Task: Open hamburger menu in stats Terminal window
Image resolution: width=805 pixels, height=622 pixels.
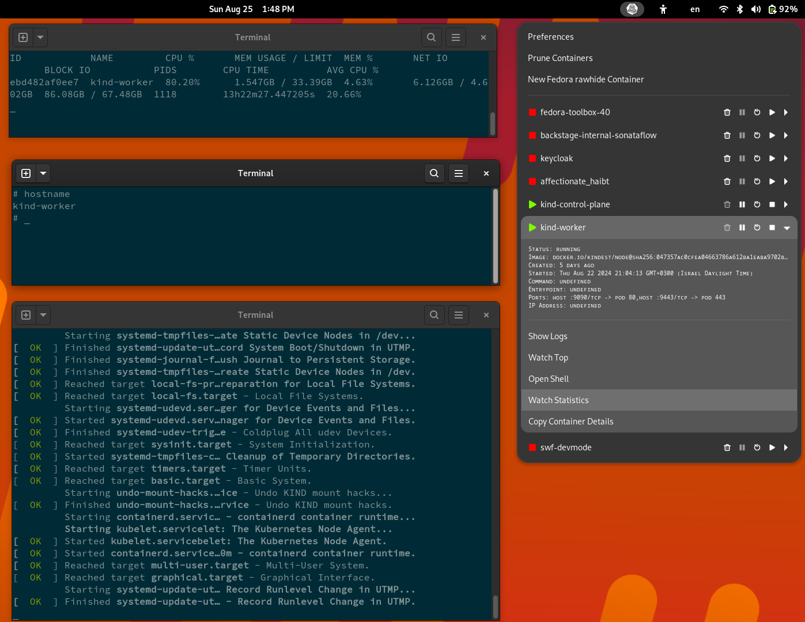Action: coord(456,37)
